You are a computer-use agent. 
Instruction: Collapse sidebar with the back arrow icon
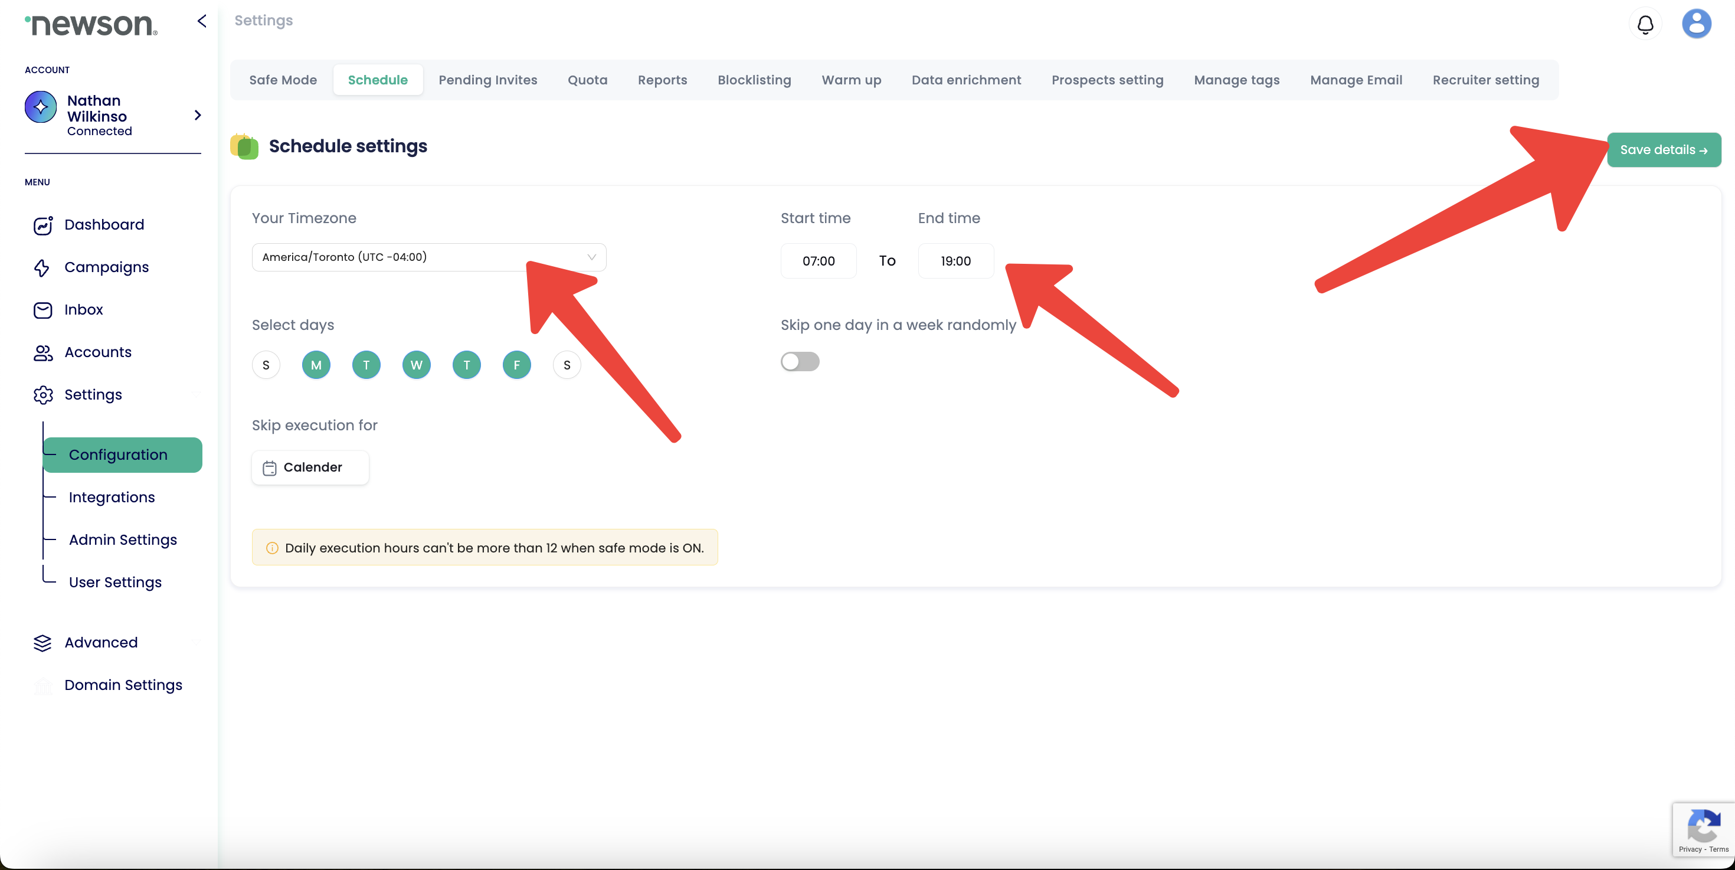tap(202, 21)
